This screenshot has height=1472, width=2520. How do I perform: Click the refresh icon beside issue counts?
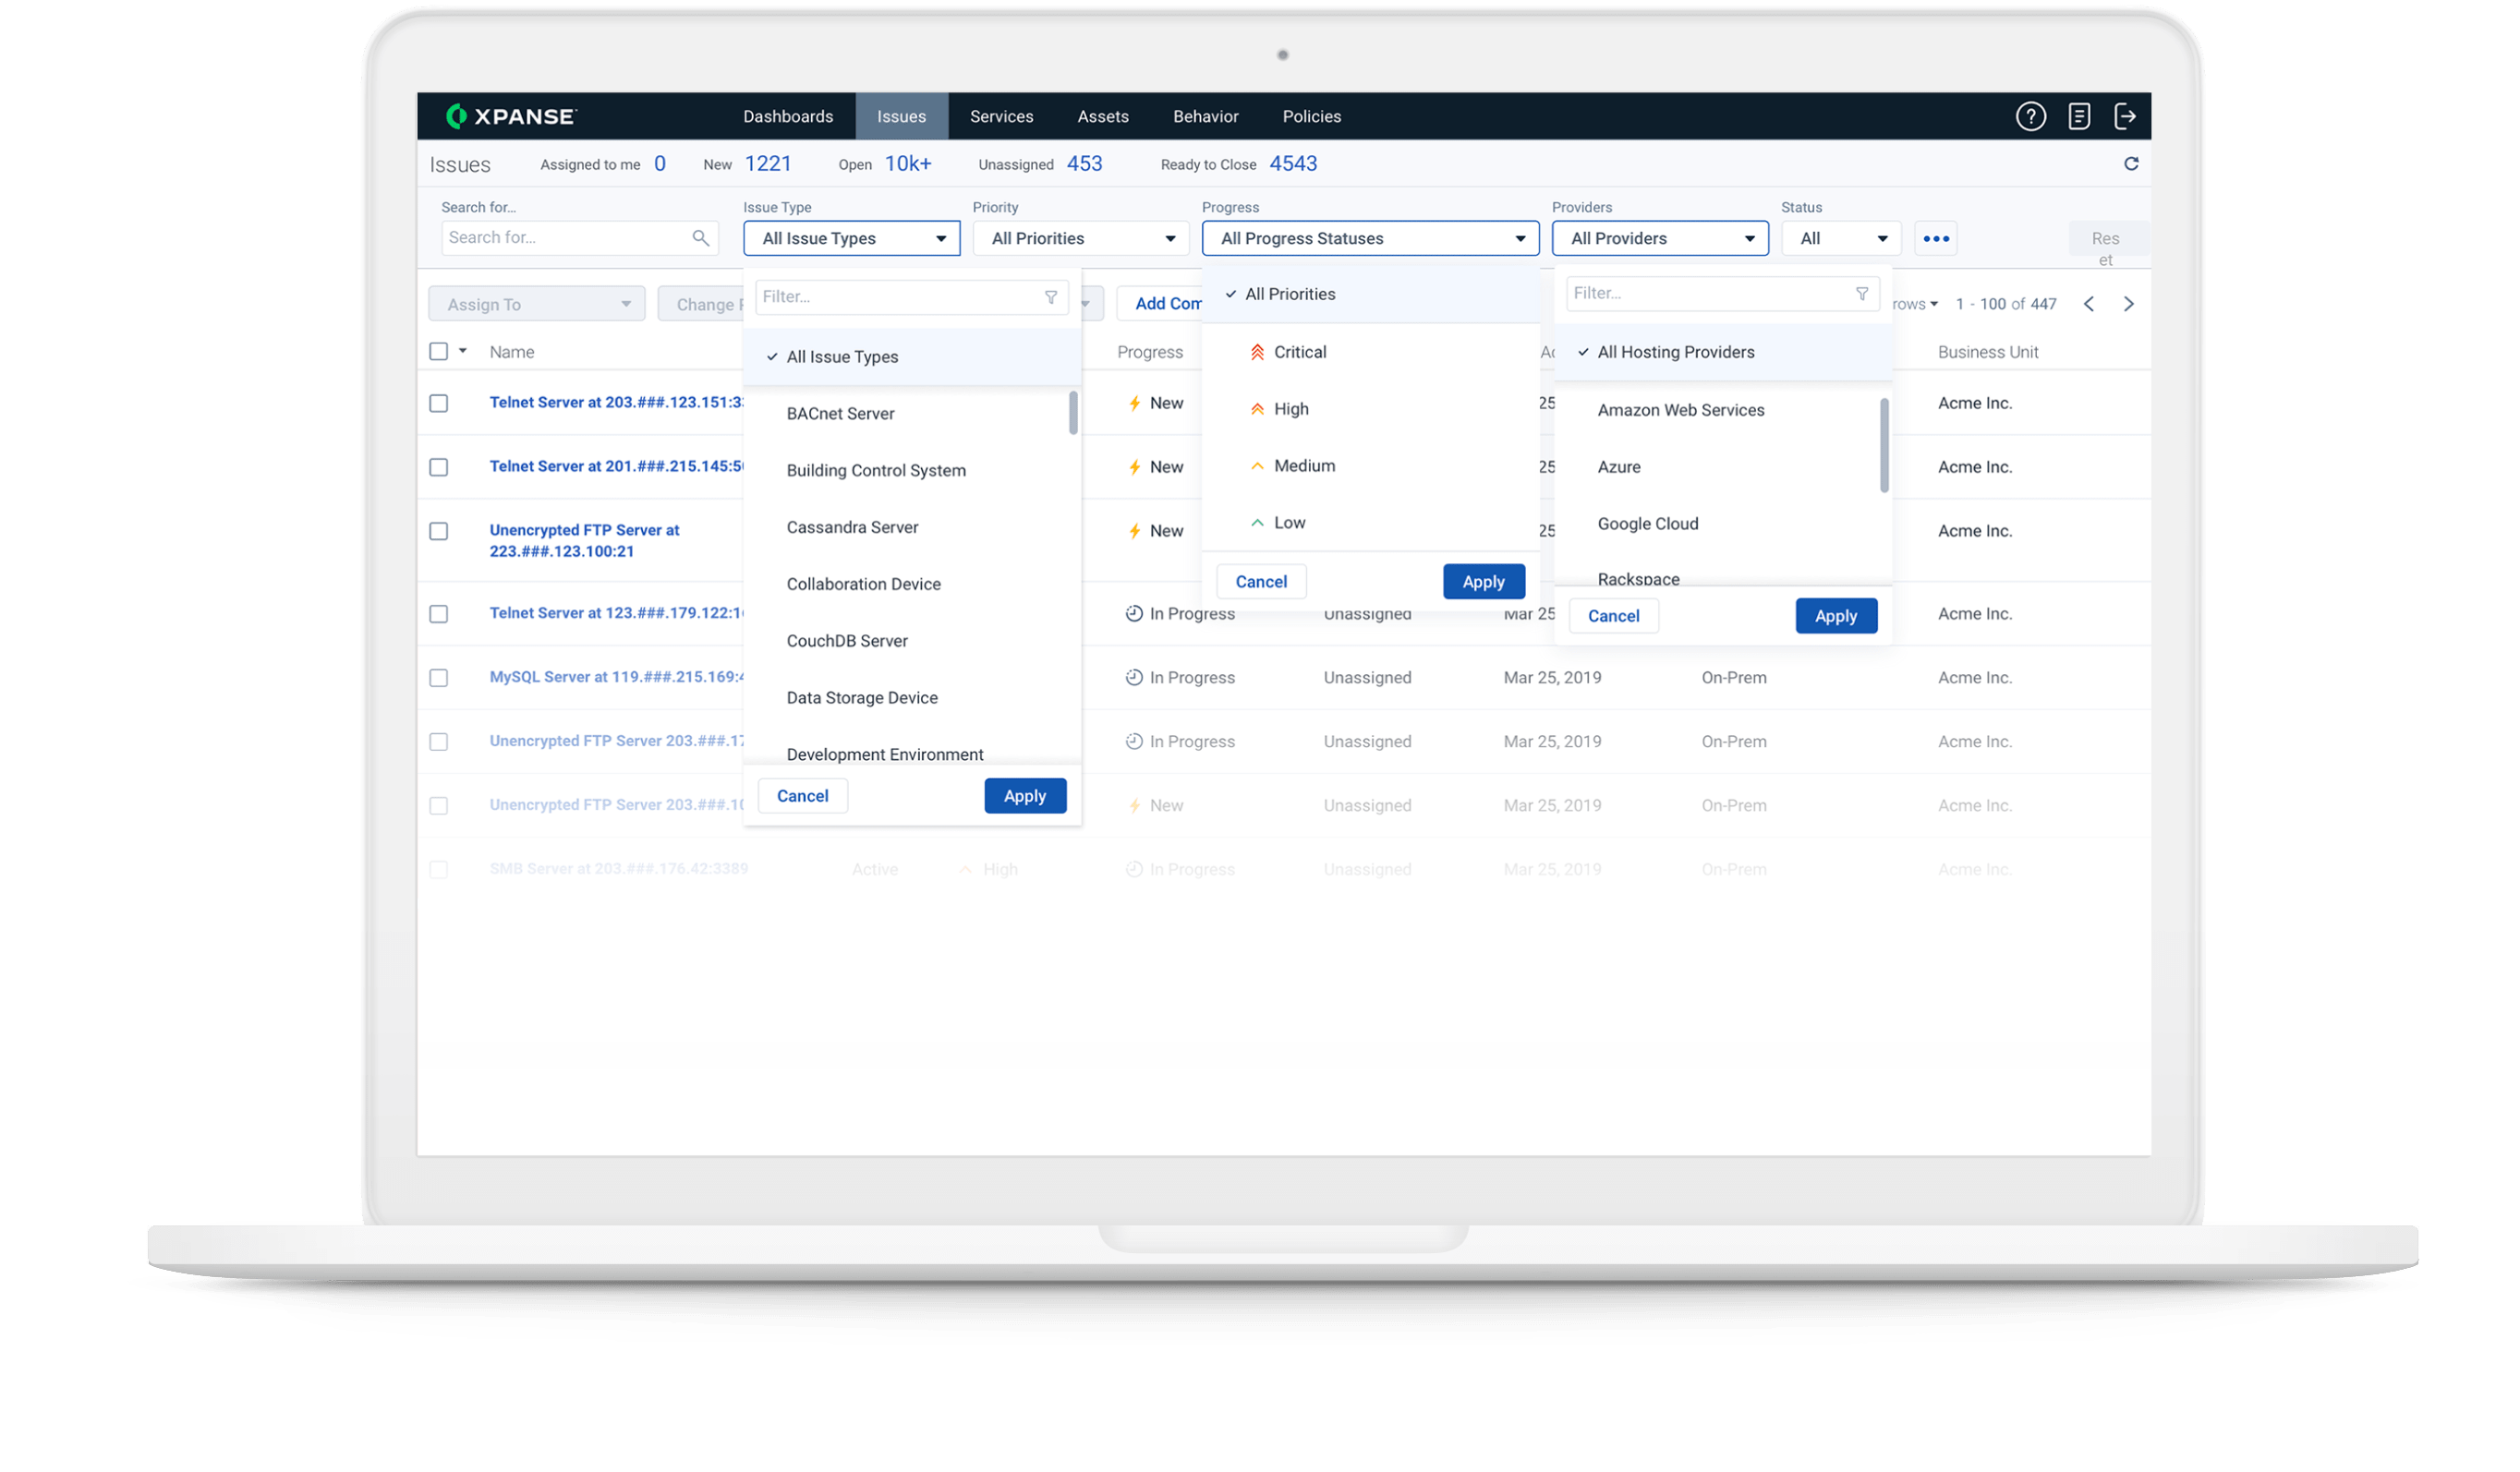coord(2131,164)
